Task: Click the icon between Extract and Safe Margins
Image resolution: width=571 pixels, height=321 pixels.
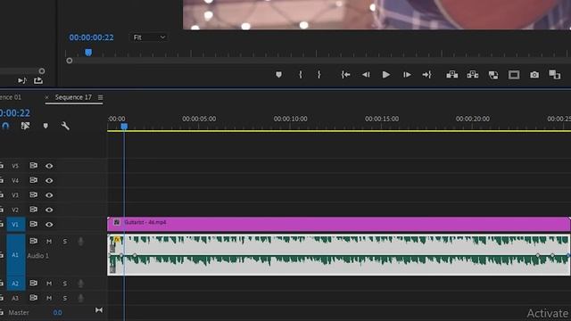Action: [493, 75]
